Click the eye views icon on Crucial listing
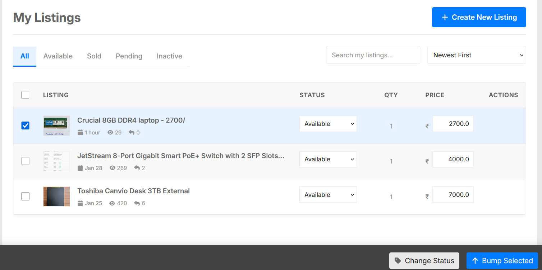 [x=110, y=133]
